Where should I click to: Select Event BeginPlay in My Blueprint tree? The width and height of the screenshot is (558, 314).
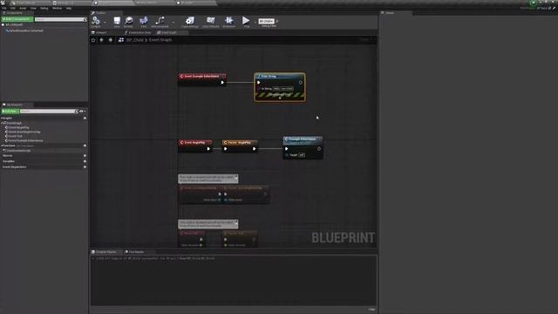coord(18,127)
